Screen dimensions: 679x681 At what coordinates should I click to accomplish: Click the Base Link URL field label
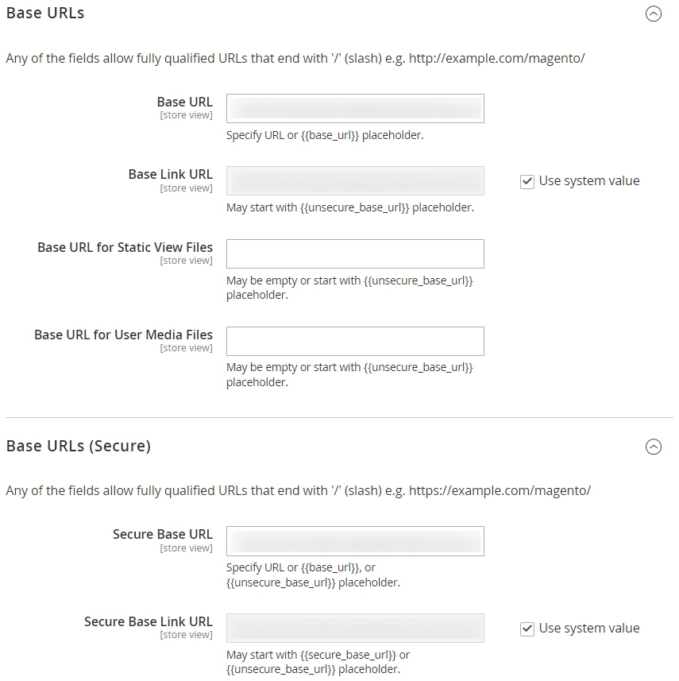[x=170, y=174]
